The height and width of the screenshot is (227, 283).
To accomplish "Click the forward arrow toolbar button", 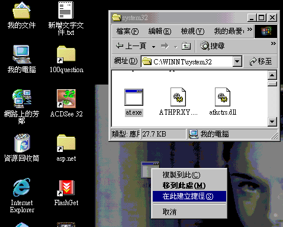I will click(x=165, y=46).
